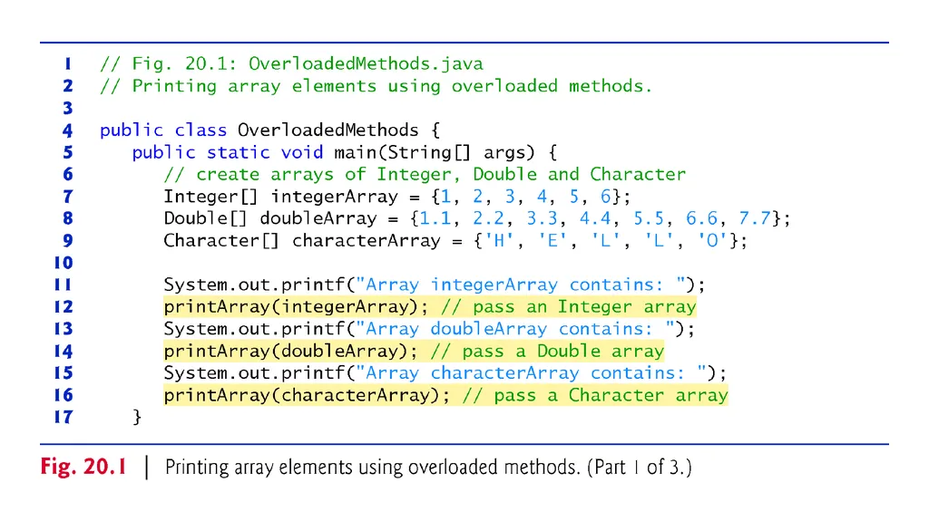Click the "Double[] doubleArray" declaration line
The image size is (929, 521).
pyautogui.click(x=477, y=218)
